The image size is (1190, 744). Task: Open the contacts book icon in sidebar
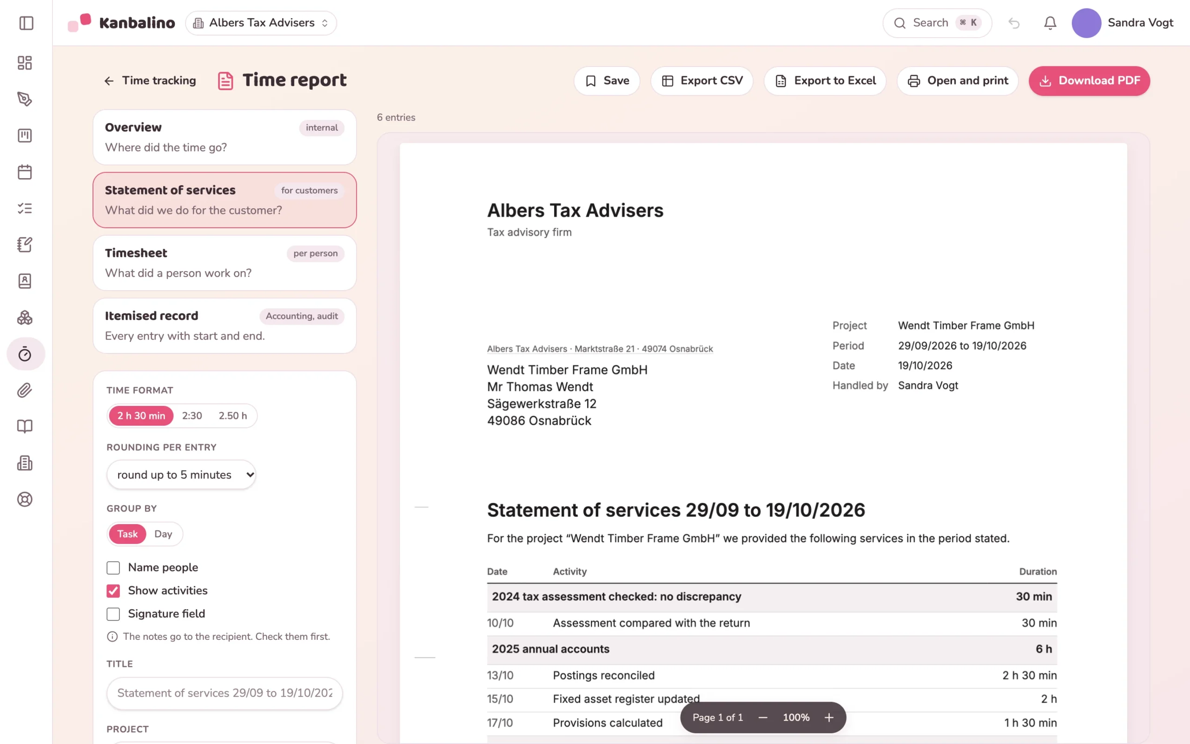tap(25, 281)
